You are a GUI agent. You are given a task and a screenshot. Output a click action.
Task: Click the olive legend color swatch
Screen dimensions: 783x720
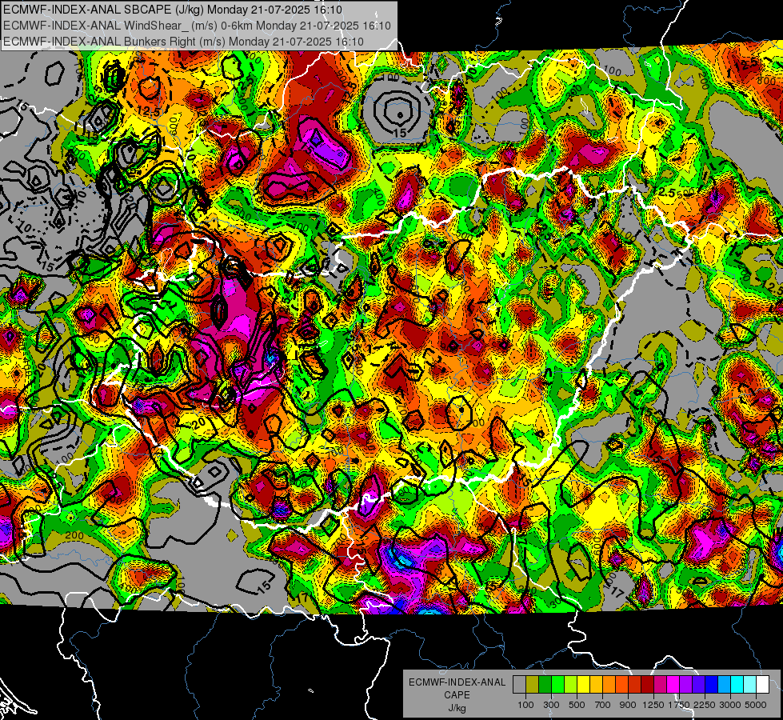click(x=533, y=685)
